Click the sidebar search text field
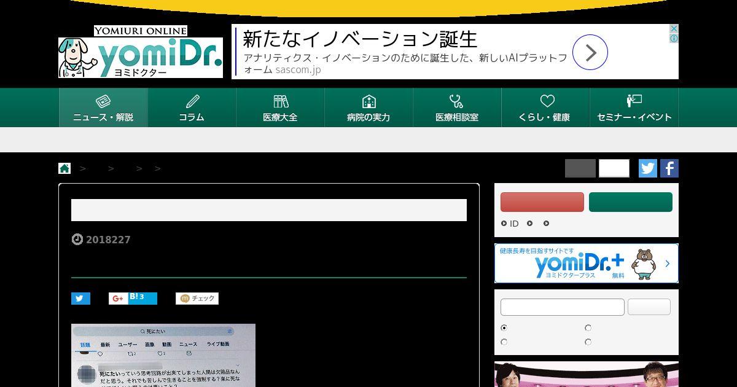 (563, 307)
